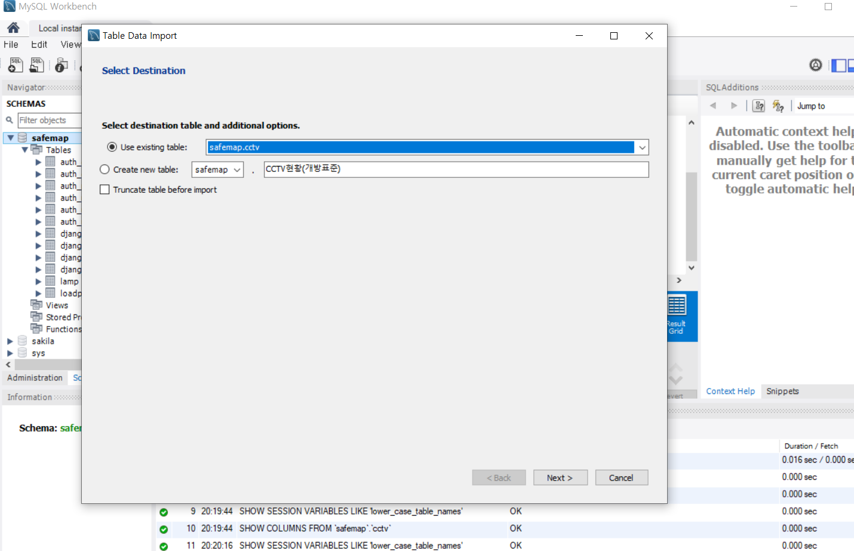The width and height of the screenshot is (854, 551).
Task: Click scroll-down arrow of editor scrollbar
Action: click(x=692, y=268)
